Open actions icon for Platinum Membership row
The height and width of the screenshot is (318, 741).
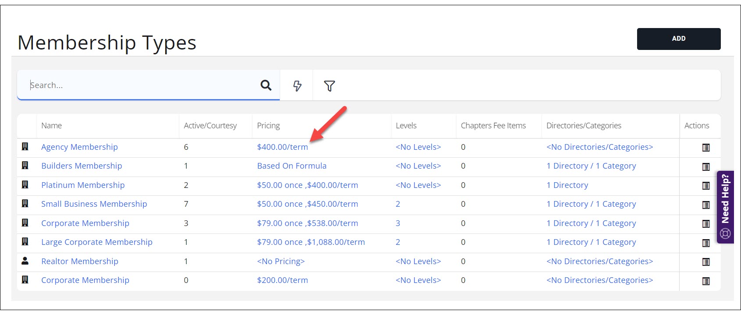tap(705, 186)
